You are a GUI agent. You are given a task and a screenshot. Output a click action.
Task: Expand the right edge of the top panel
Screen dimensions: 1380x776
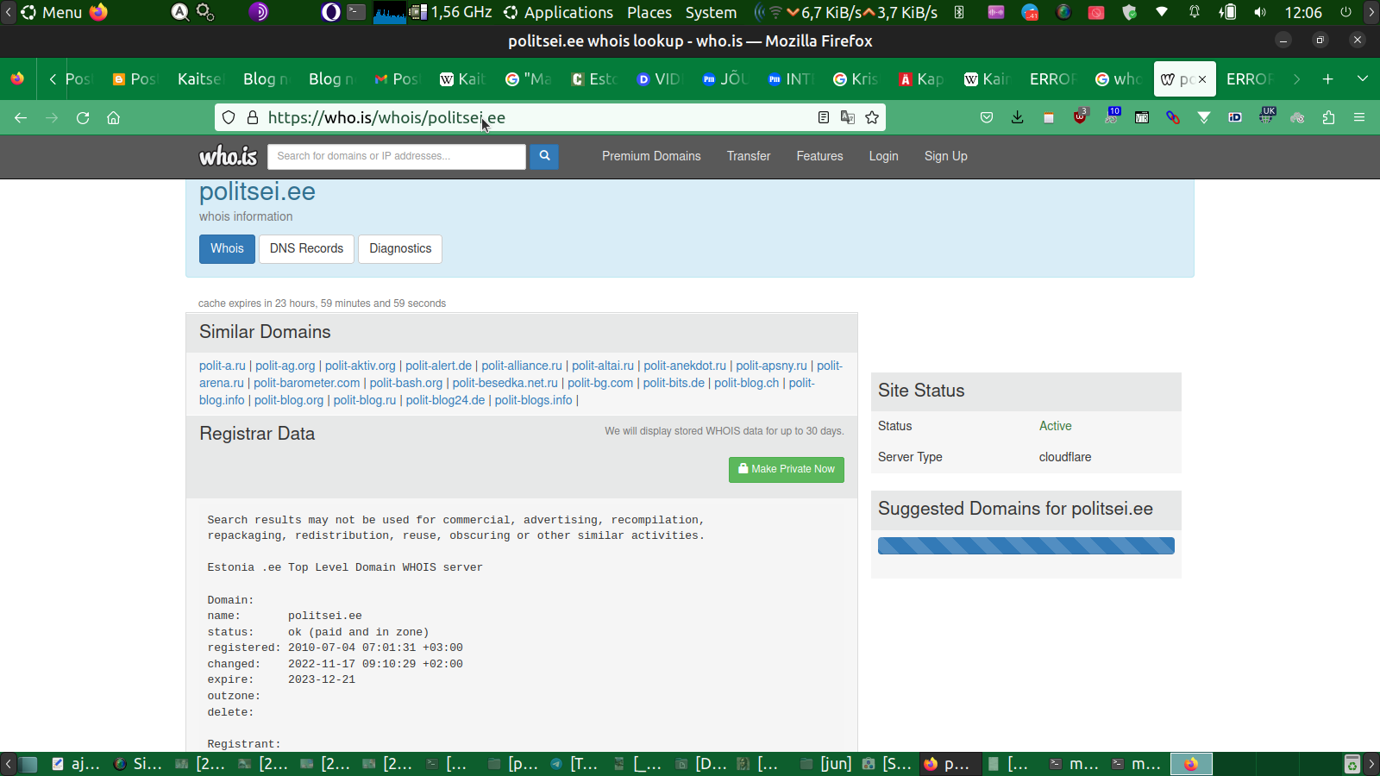[x=1371, y=12]
